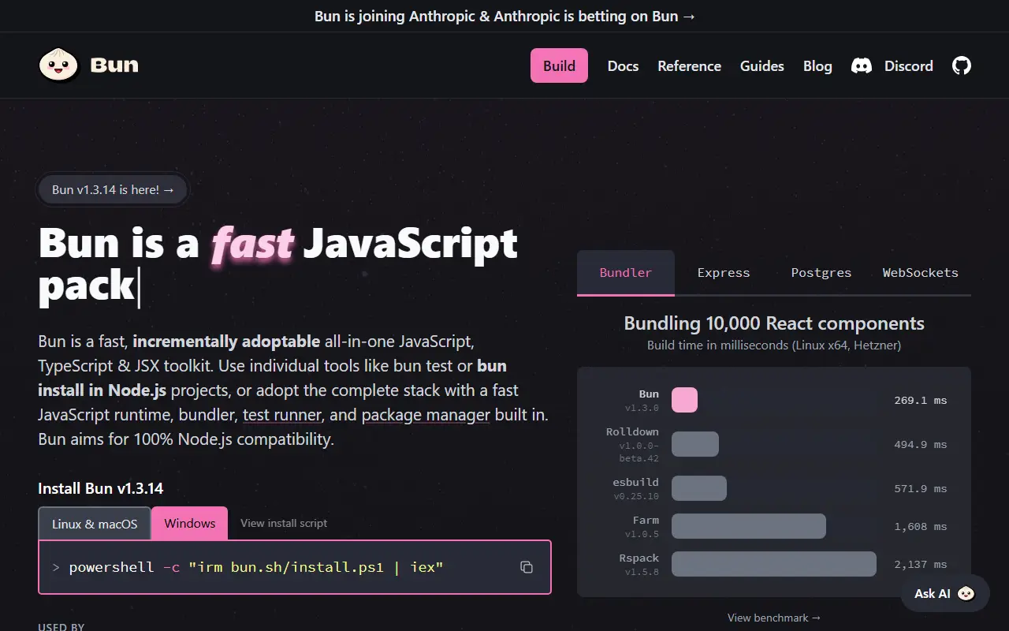Click the Bun mascot logo icon
The image size is (1009, 631).
point(58,65)
